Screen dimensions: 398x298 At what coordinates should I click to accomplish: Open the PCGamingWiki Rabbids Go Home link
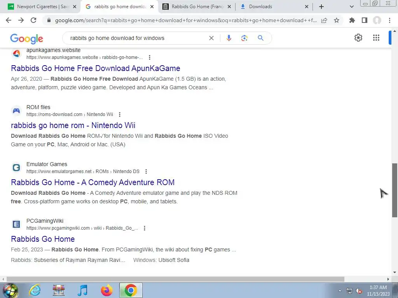(43, 239)
